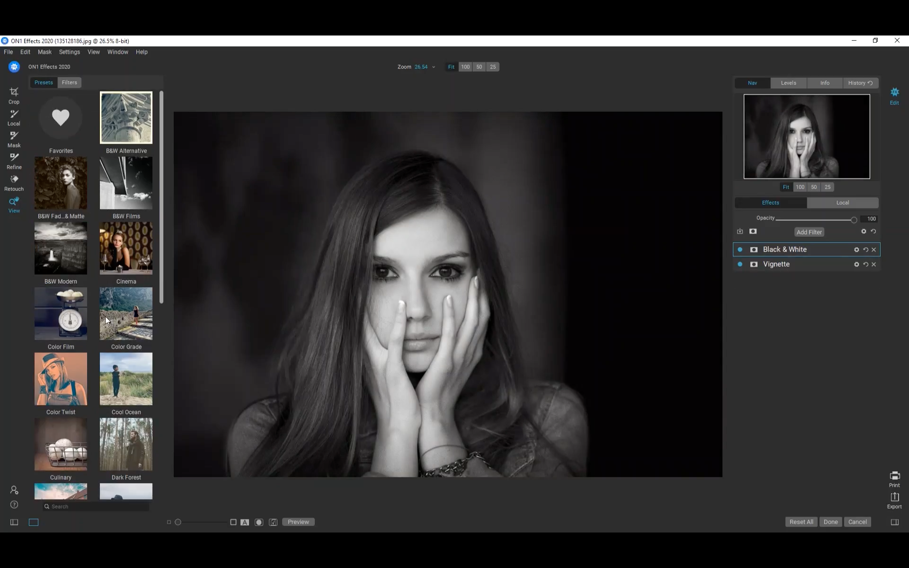The image size is (909, 568).
Task: Select the Crop tool
Action: (14, 95)
